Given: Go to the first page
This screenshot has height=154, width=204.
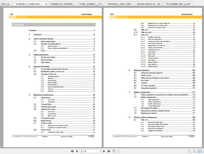Looking at the screenshot, I should pyautogui.click(x=72, y=151).
